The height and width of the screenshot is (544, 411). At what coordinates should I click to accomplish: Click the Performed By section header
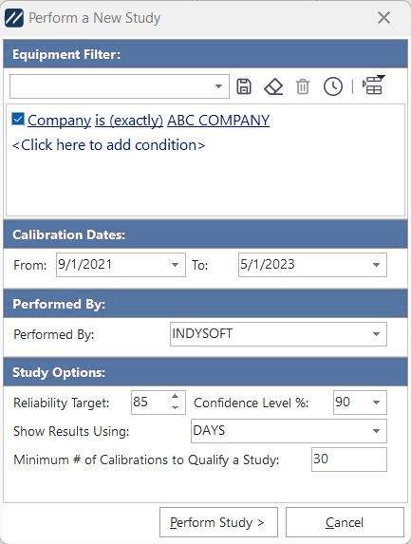[x=206, y=304]
